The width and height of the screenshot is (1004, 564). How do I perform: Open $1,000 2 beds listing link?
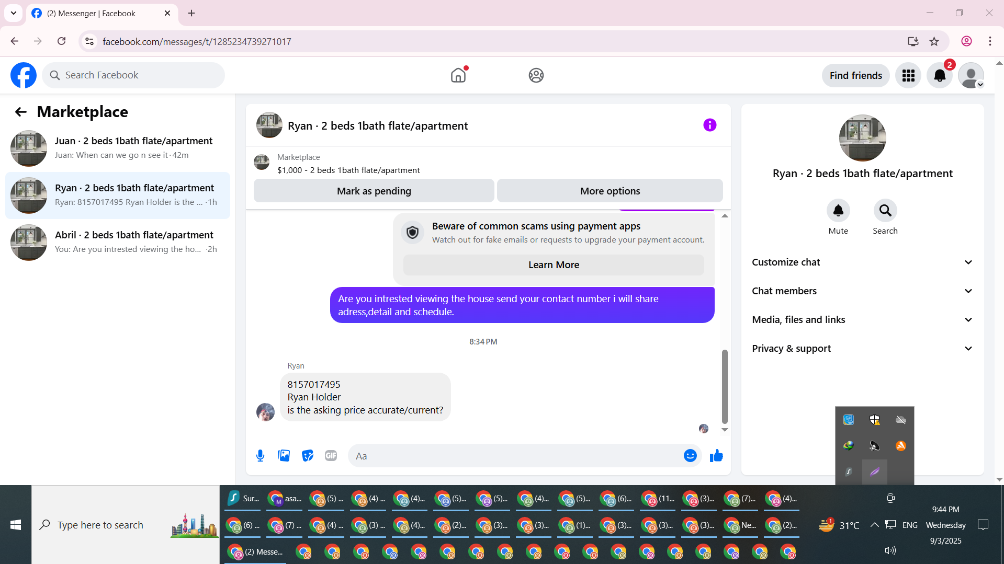tap(348, 170)
